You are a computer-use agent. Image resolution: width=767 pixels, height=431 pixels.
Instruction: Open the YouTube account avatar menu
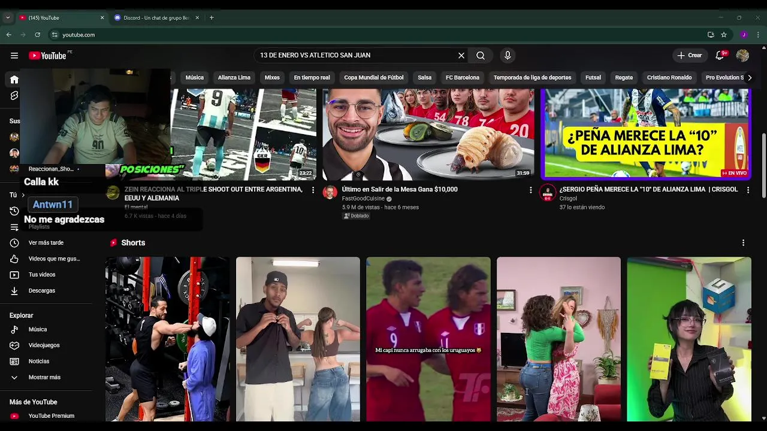pyautogui.click(x=742, y=56)
